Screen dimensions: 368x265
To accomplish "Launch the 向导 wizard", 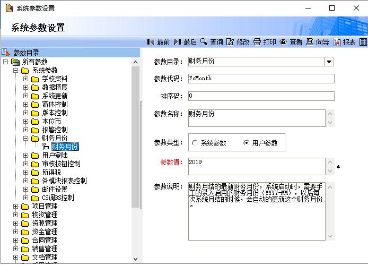I will [x=310, y=42].
